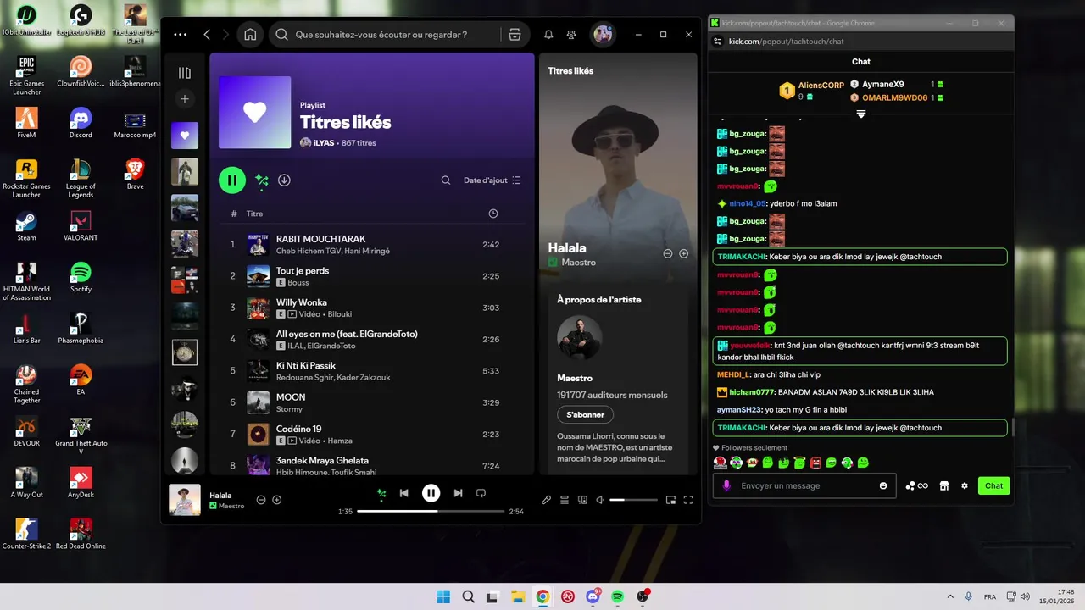Open the Windows Start button
This screenshot has height=610, width=1085.
click(443, 596)
